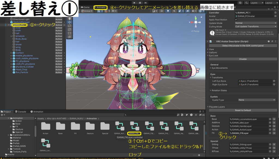Uncheck the Apply Root Motion checkbox
This screenshot has width=279, height=159.
pyautogui.click(x=236, y=20)
